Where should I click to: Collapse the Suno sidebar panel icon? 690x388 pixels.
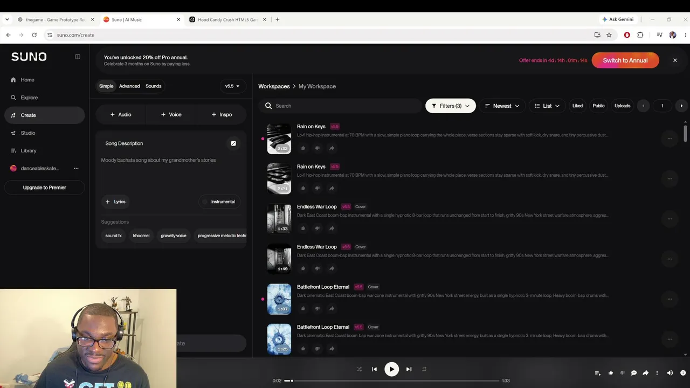pos(78,57)
